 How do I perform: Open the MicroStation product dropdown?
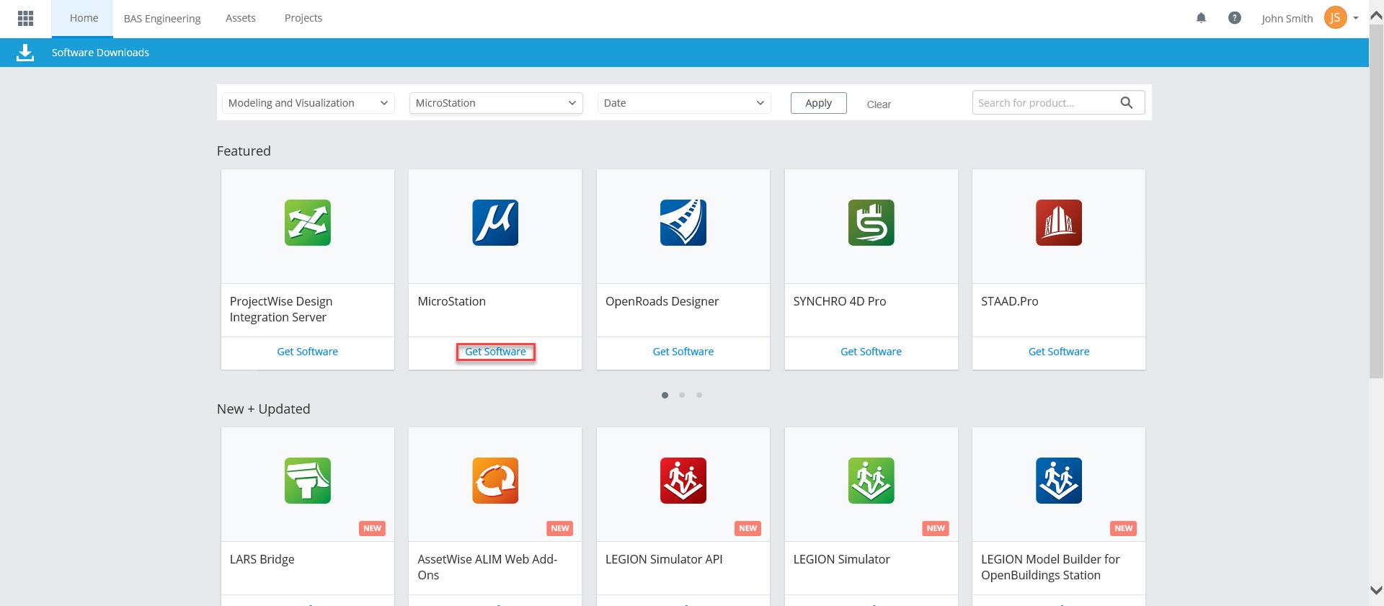pos(496,103)
